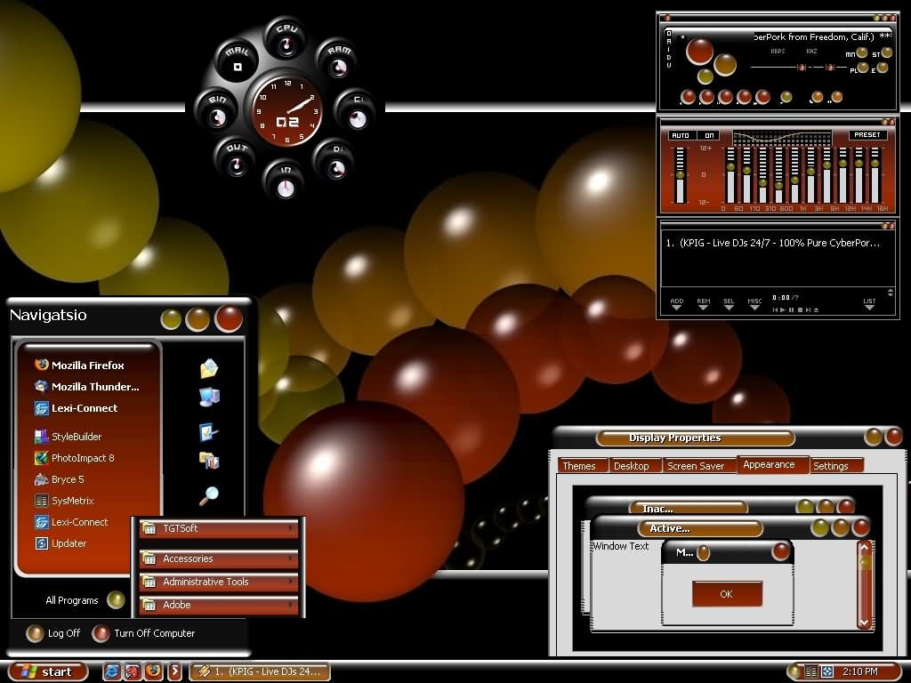Open the Updater program
911x683 pixels.
(x=61, y=543)
